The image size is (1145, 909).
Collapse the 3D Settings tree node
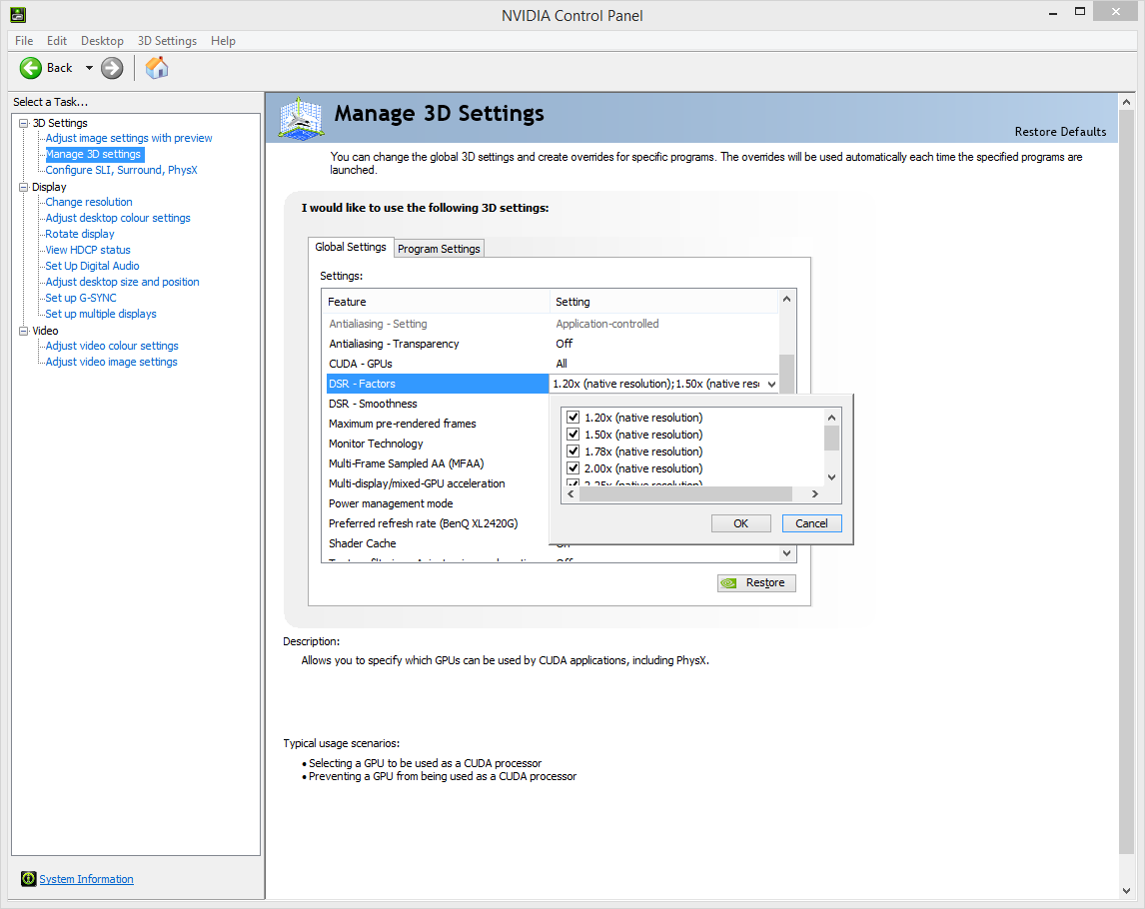click(x=24, y=123)
